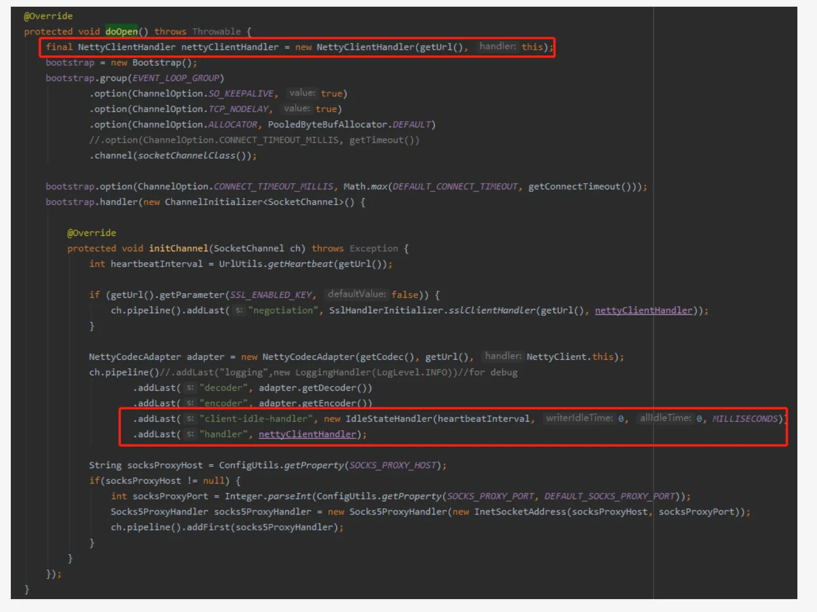Click the writerIdleTime: parameter hint

click(579, 418)
